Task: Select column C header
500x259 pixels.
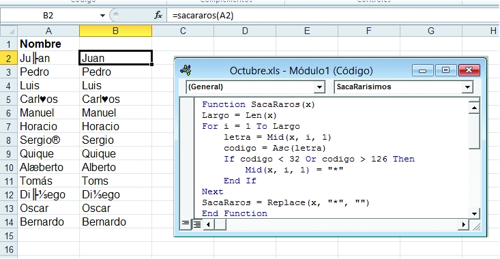Action: pyautogui.click(x=183, y=31)
